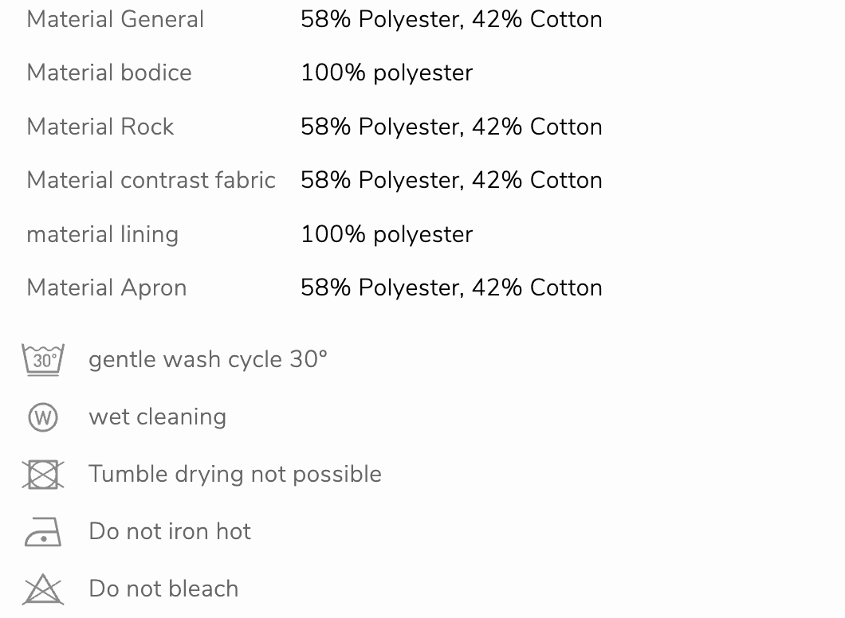The image size is (845, 618).
Task: Click the no tumble drying icon
Action: pos(43,475)
